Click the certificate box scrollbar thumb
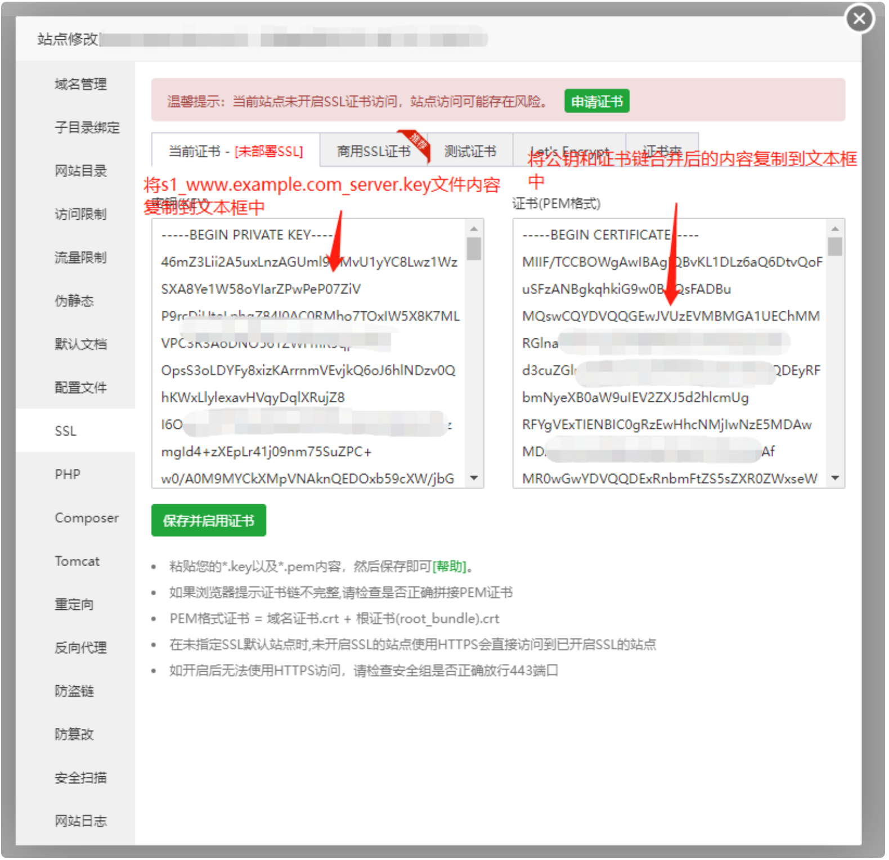 [x=835, y=247]
